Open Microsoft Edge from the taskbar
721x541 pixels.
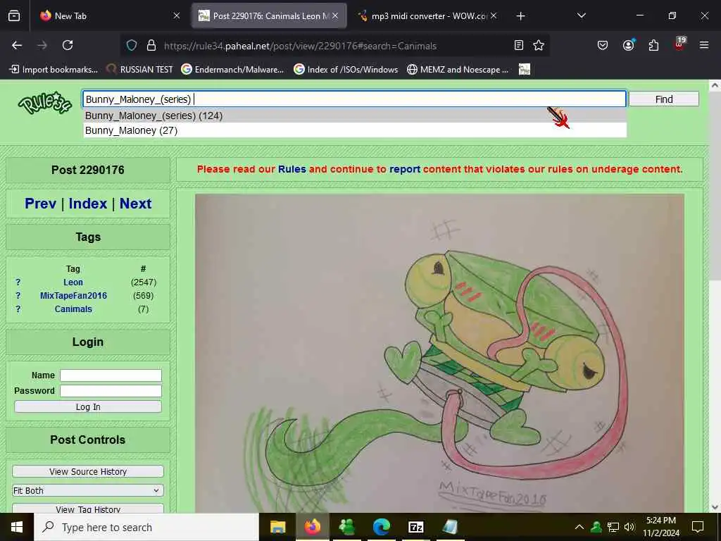[381, 527]
